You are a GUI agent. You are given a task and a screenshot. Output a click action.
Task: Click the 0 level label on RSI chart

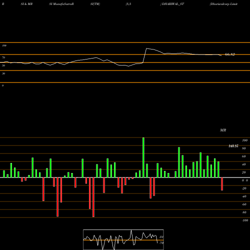coord(2,85)
